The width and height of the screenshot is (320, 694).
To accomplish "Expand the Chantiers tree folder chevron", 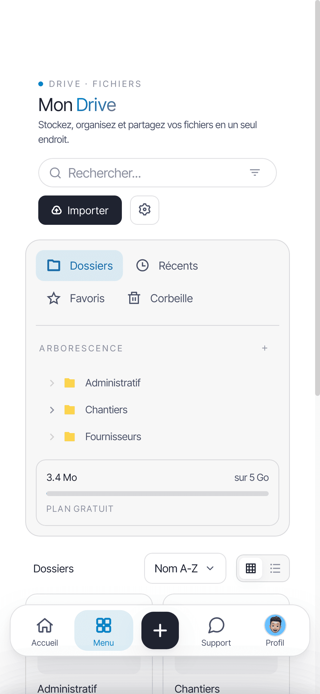I will click(52, 410).
